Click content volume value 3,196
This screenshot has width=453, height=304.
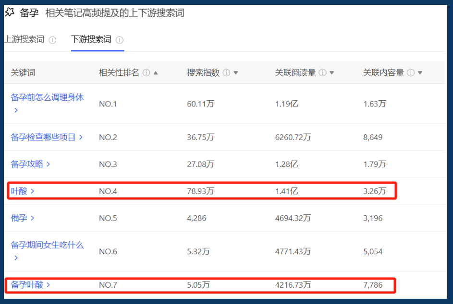pyautogui.click(x=373, y=218)
